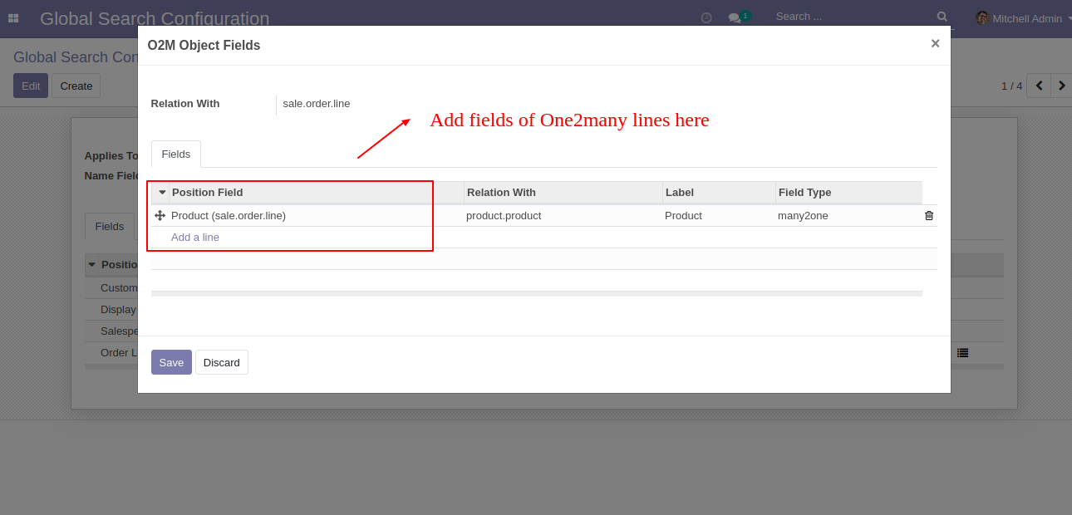Click the search magnifier icon
1072x515 pixels.
(x=942, y=17)
